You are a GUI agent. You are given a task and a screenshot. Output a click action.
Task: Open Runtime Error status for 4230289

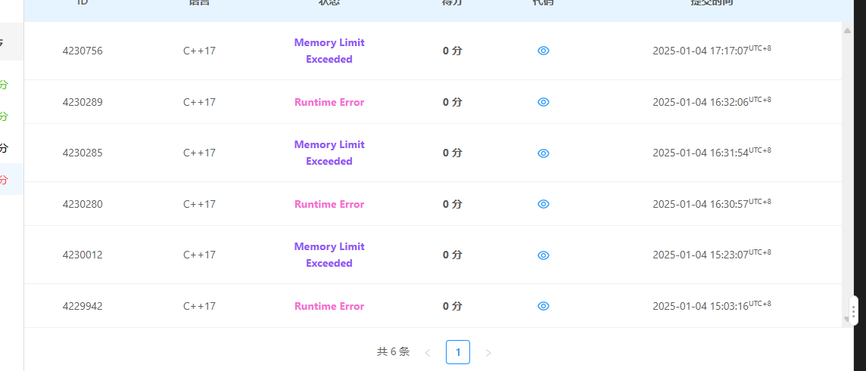pyautogui.click(x=329, y=102)
